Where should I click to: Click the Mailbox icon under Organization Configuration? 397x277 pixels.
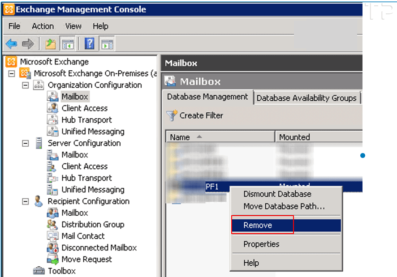53,97
